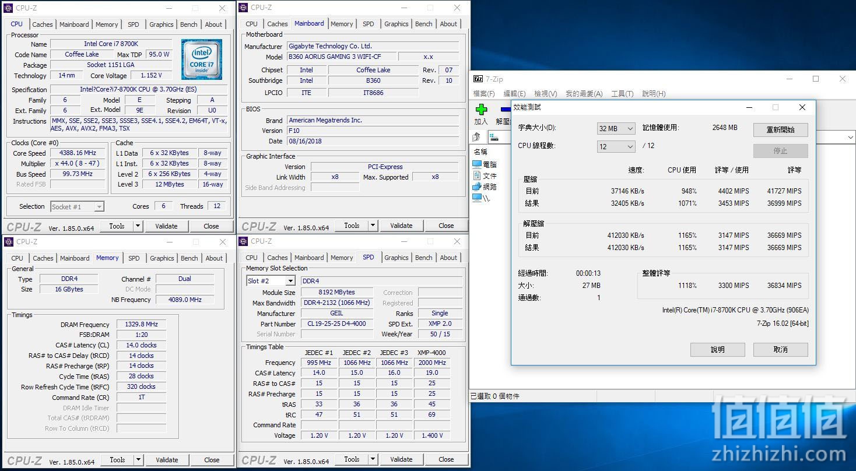Open the 我的最愛(A) menu in 7-Zip
This screenshot has width=856, height=471.
point(584,94)
